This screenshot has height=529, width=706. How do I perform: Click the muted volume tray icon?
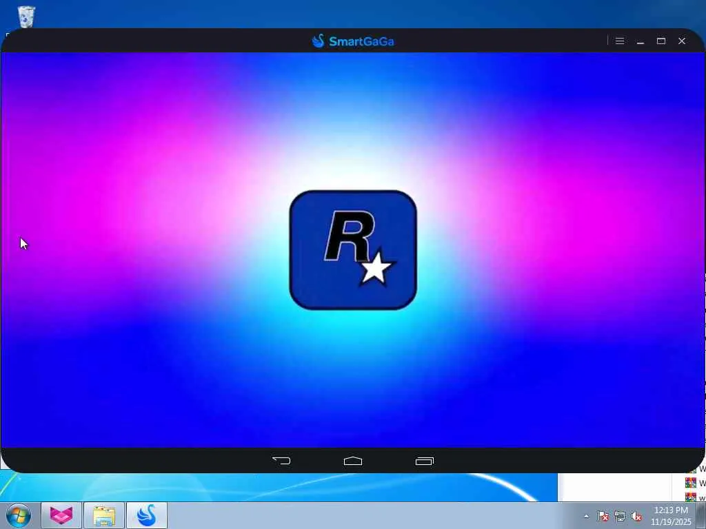(636, 516)
